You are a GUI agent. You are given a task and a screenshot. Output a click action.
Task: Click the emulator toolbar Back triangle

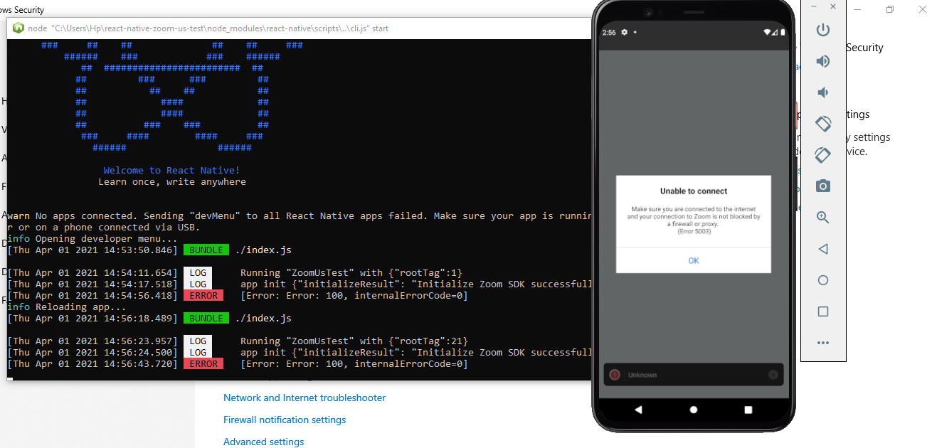pos(823,249)
